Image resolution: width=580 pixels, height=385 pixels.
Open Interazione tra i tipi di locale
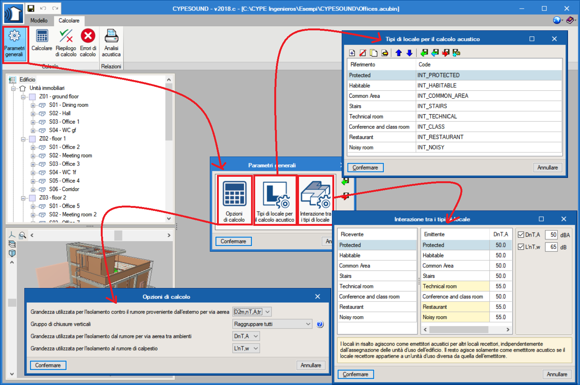pyautogui.click(x=315, y=200)
